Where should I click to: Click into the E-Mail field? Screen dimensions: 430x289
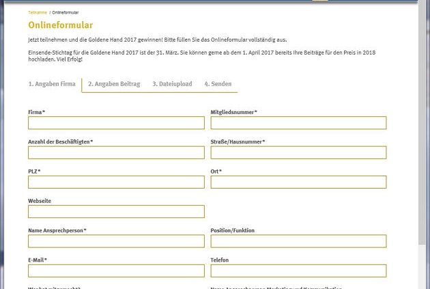coord(116,271)
